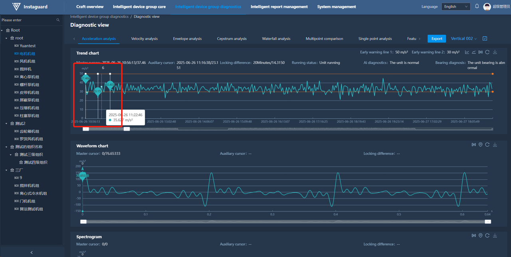Select 风机机组 in the device tree

[x=27, y=61]
